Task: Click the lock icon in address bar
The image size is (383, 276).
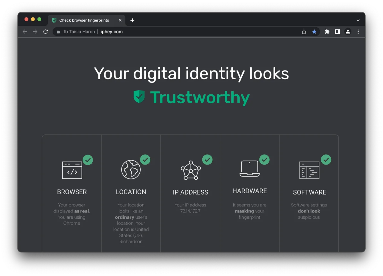Action: coord(58,32)
